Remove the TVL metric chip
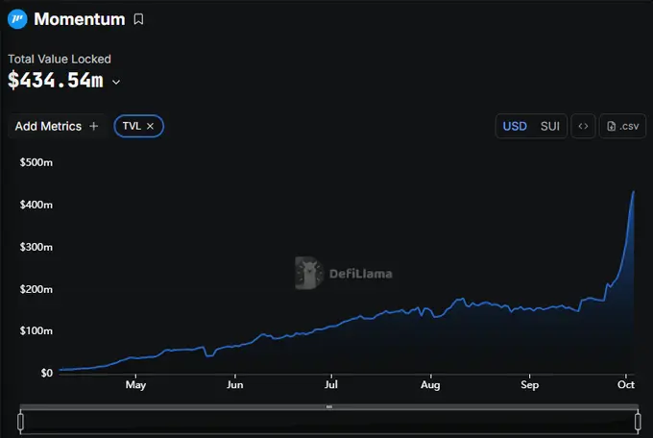 click(x=151, y=126)
